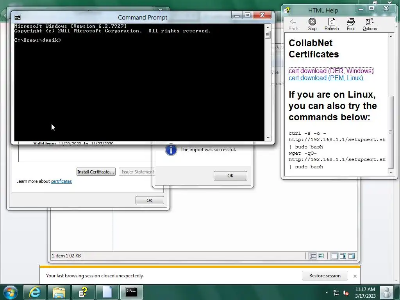This screenshot has width=400, height=300.
Task: Switch Explorer to details view icon
Action: click(312, 256)
